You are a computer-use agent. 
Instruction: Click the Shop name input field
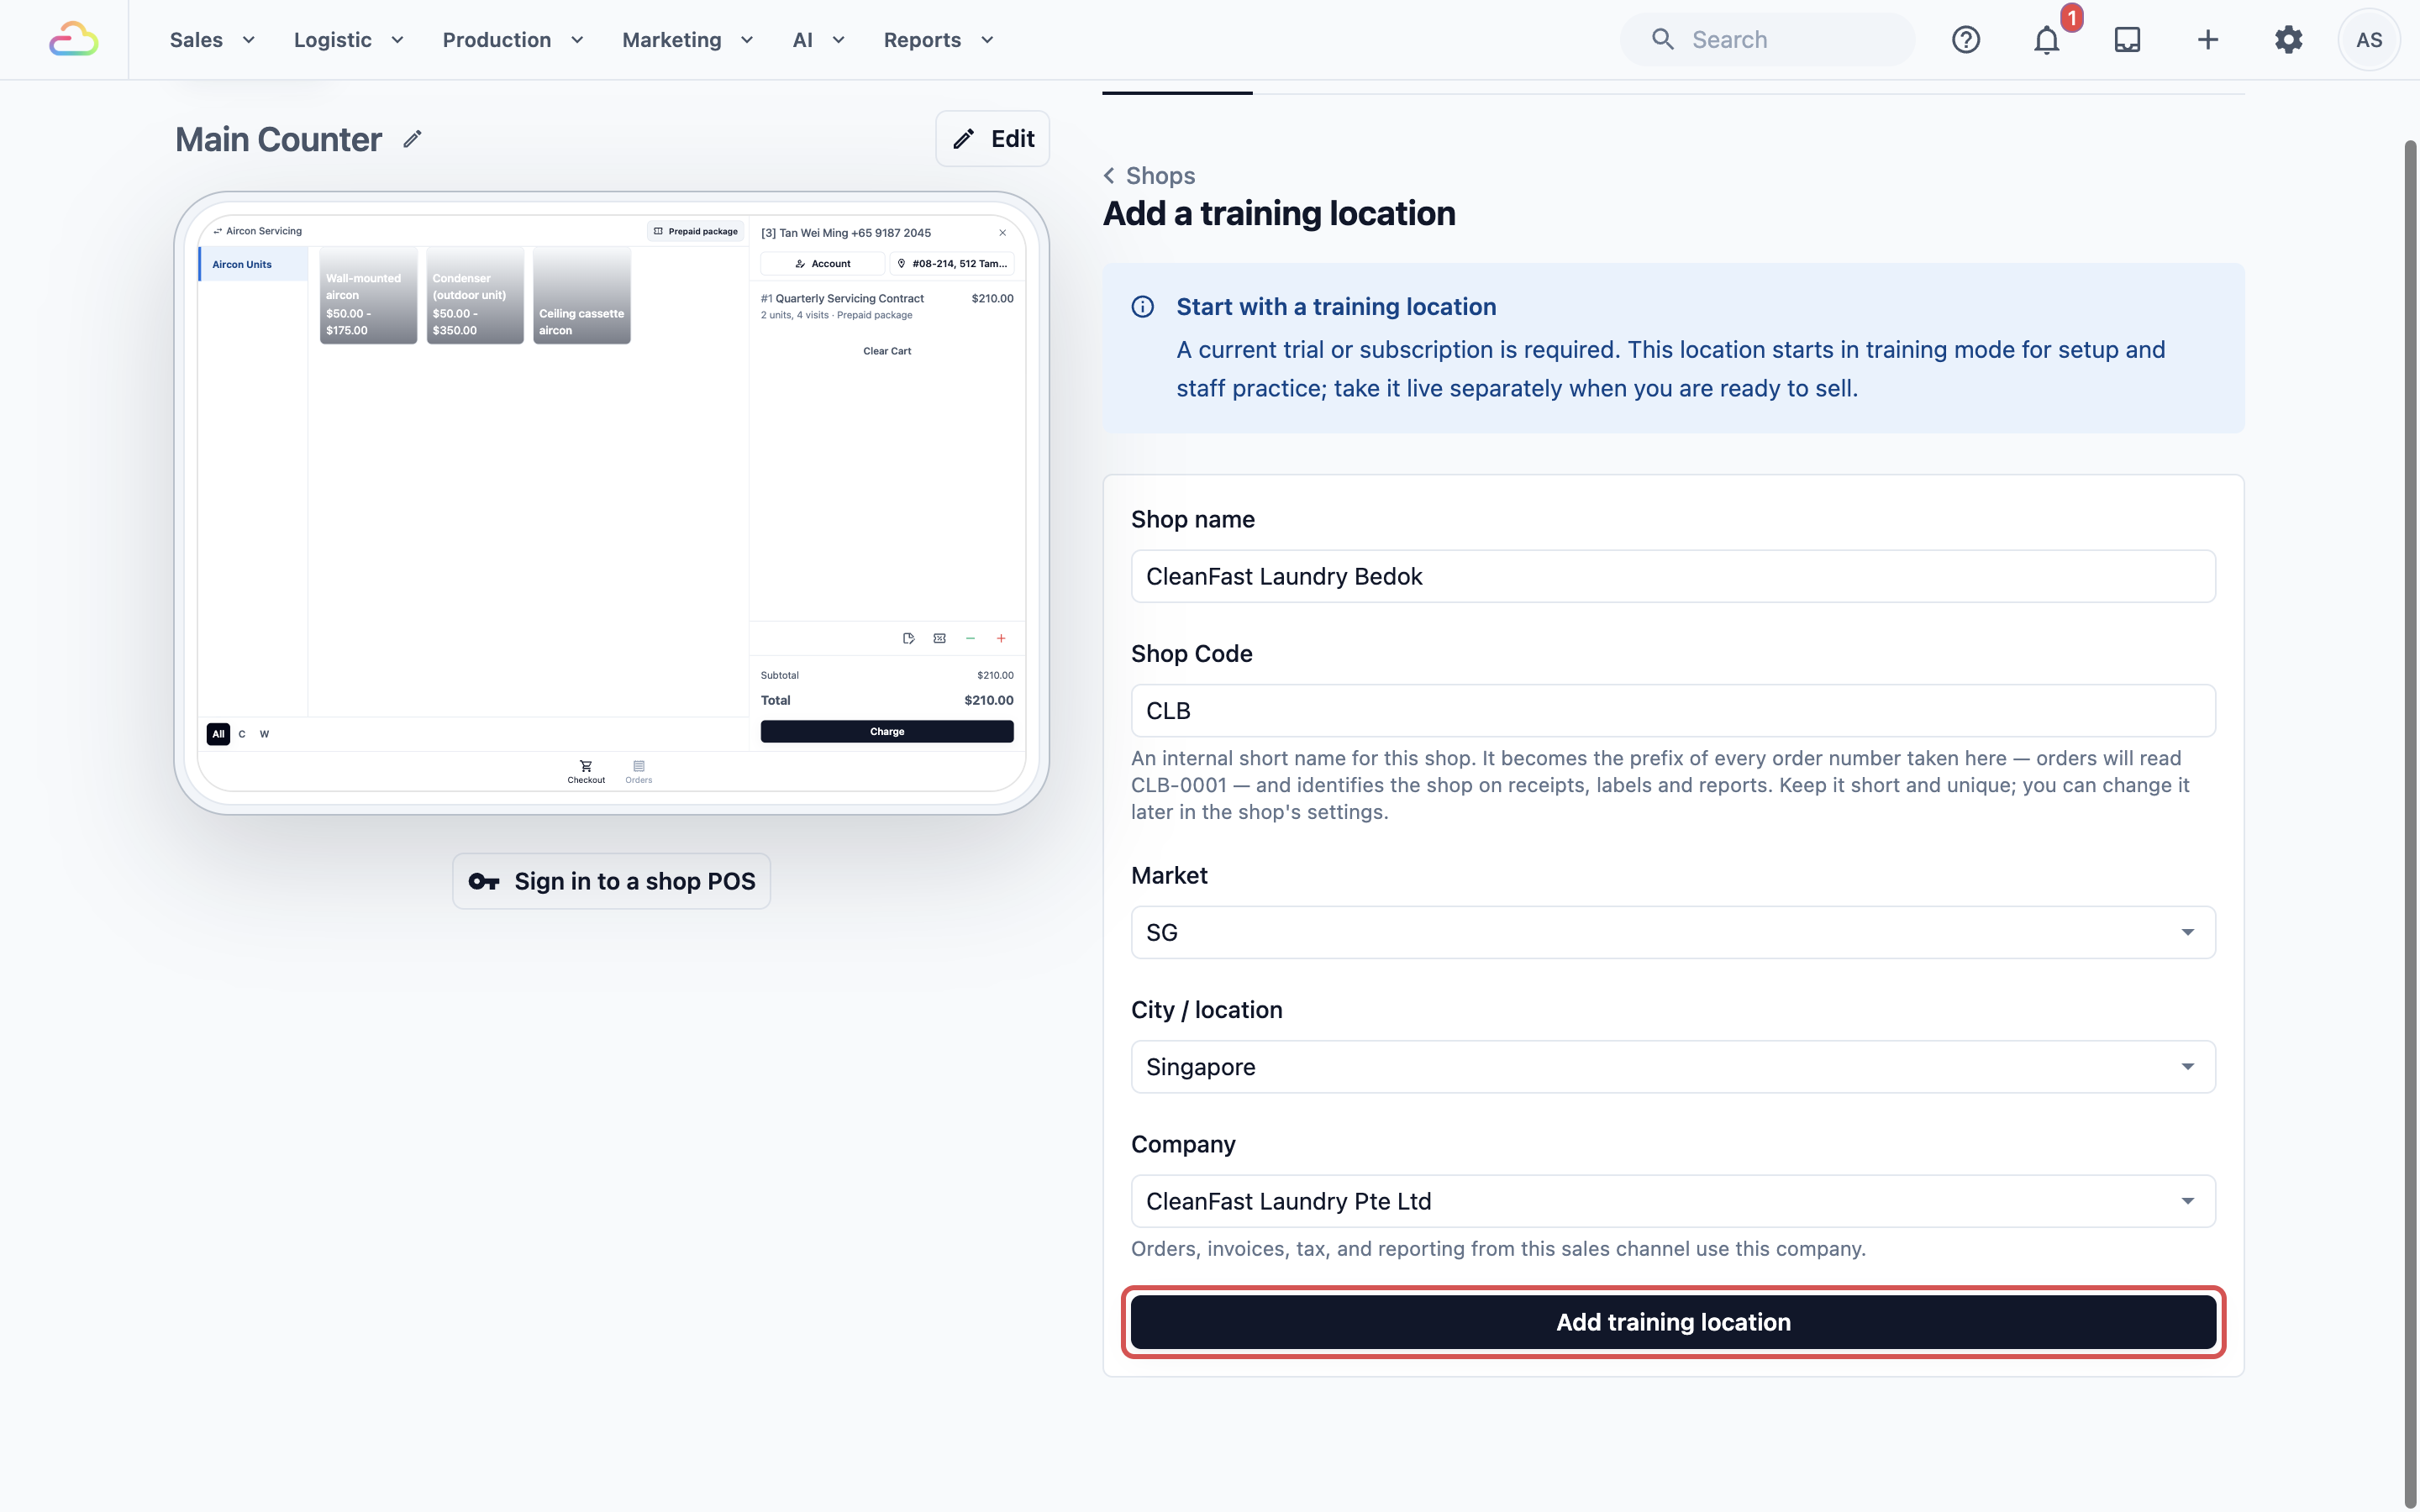point(1673,576)
